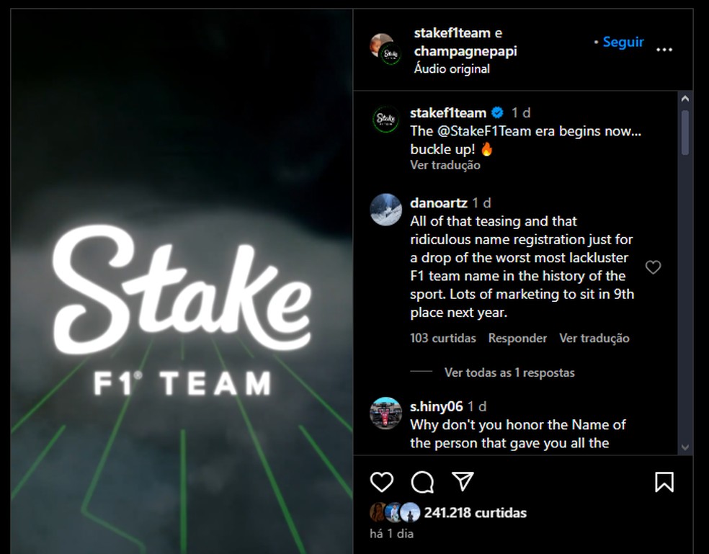Open the comment bubble icon

422,482
